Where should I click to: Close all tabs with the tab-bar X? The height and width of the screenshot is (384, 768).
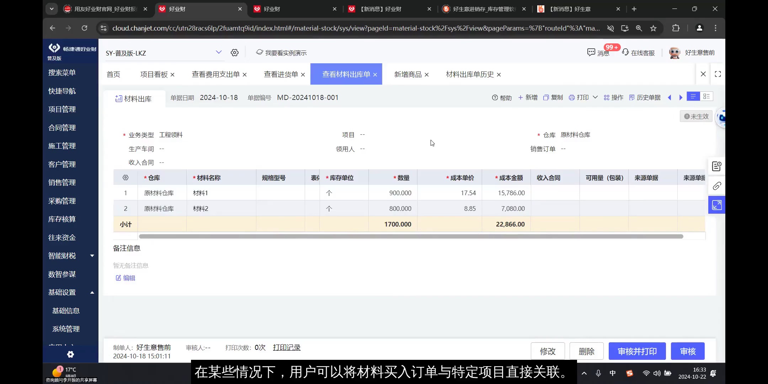click(x=703, y=74)
